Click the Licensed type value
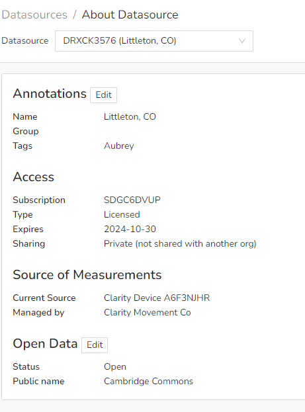Image resolution: width=305 pixels, height=412 pixels. coord(122,215)
